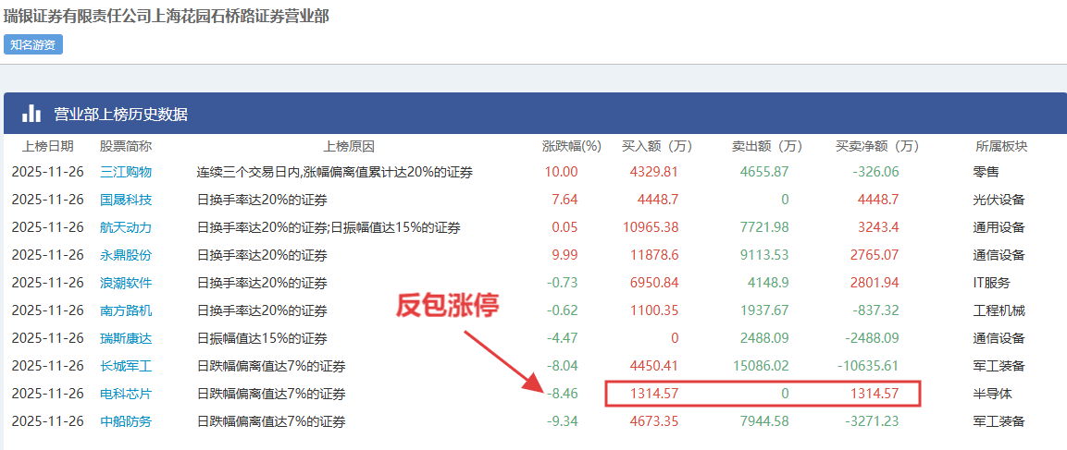Click 长城军工's reason 日跌幅偏离值达7%的证券
This screenshot has width=1067, height=450.
pos(271,367)
